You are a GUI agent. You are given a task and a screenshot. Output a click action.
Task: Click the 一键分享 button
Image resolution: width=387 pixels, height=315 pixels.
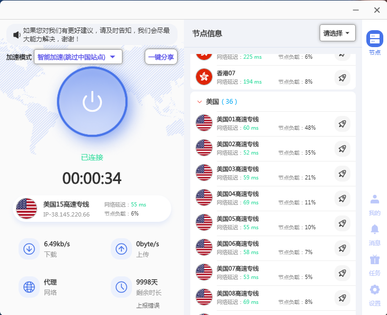(x=161, y=57)
